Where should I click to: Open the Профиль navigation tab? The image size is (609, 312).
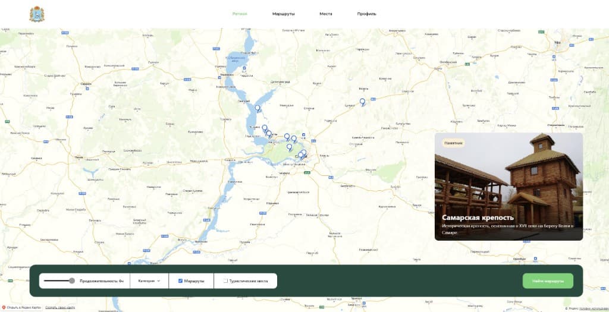[x=366, y=14]
